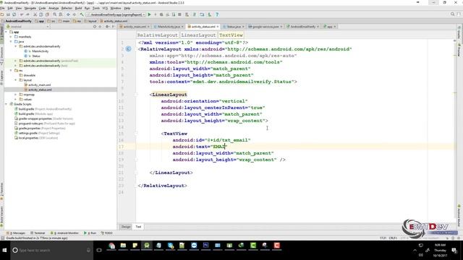This screenshot has width=463, height=260.
Task: Click the Make Project hammer icon
Action: [82, 14]
